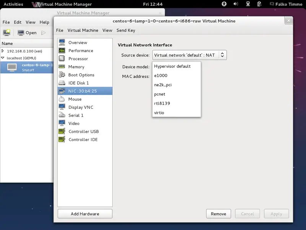Click the battery status icon in top bar
Viewport: 306px width, 230px height.
coord(259,4)
